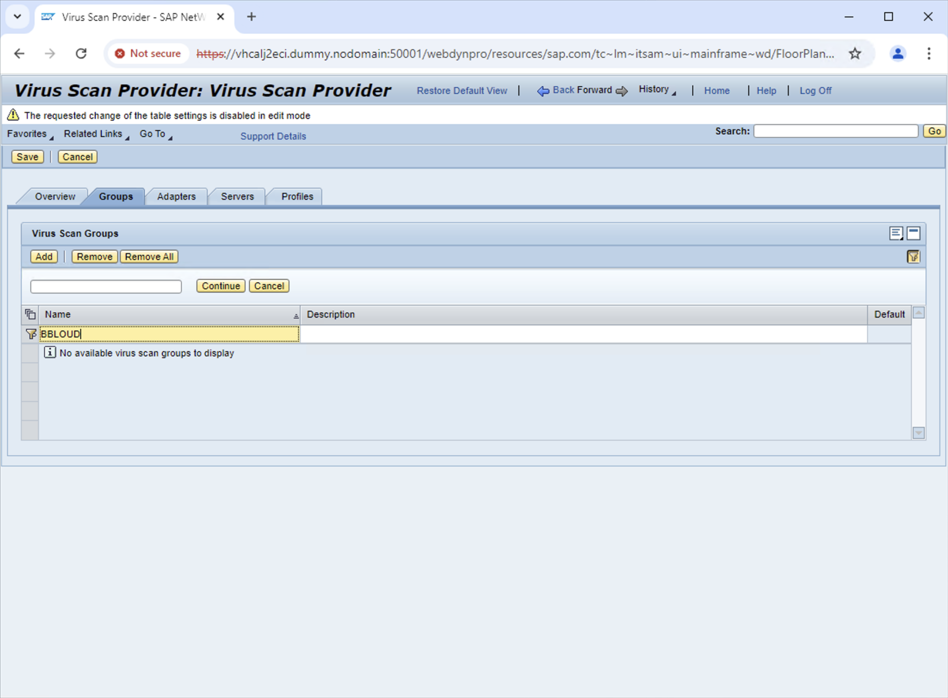This screenshot has height=698, width=948.
Task: Open the Chrome three-dot menu
Action: [x=929, y=53]
